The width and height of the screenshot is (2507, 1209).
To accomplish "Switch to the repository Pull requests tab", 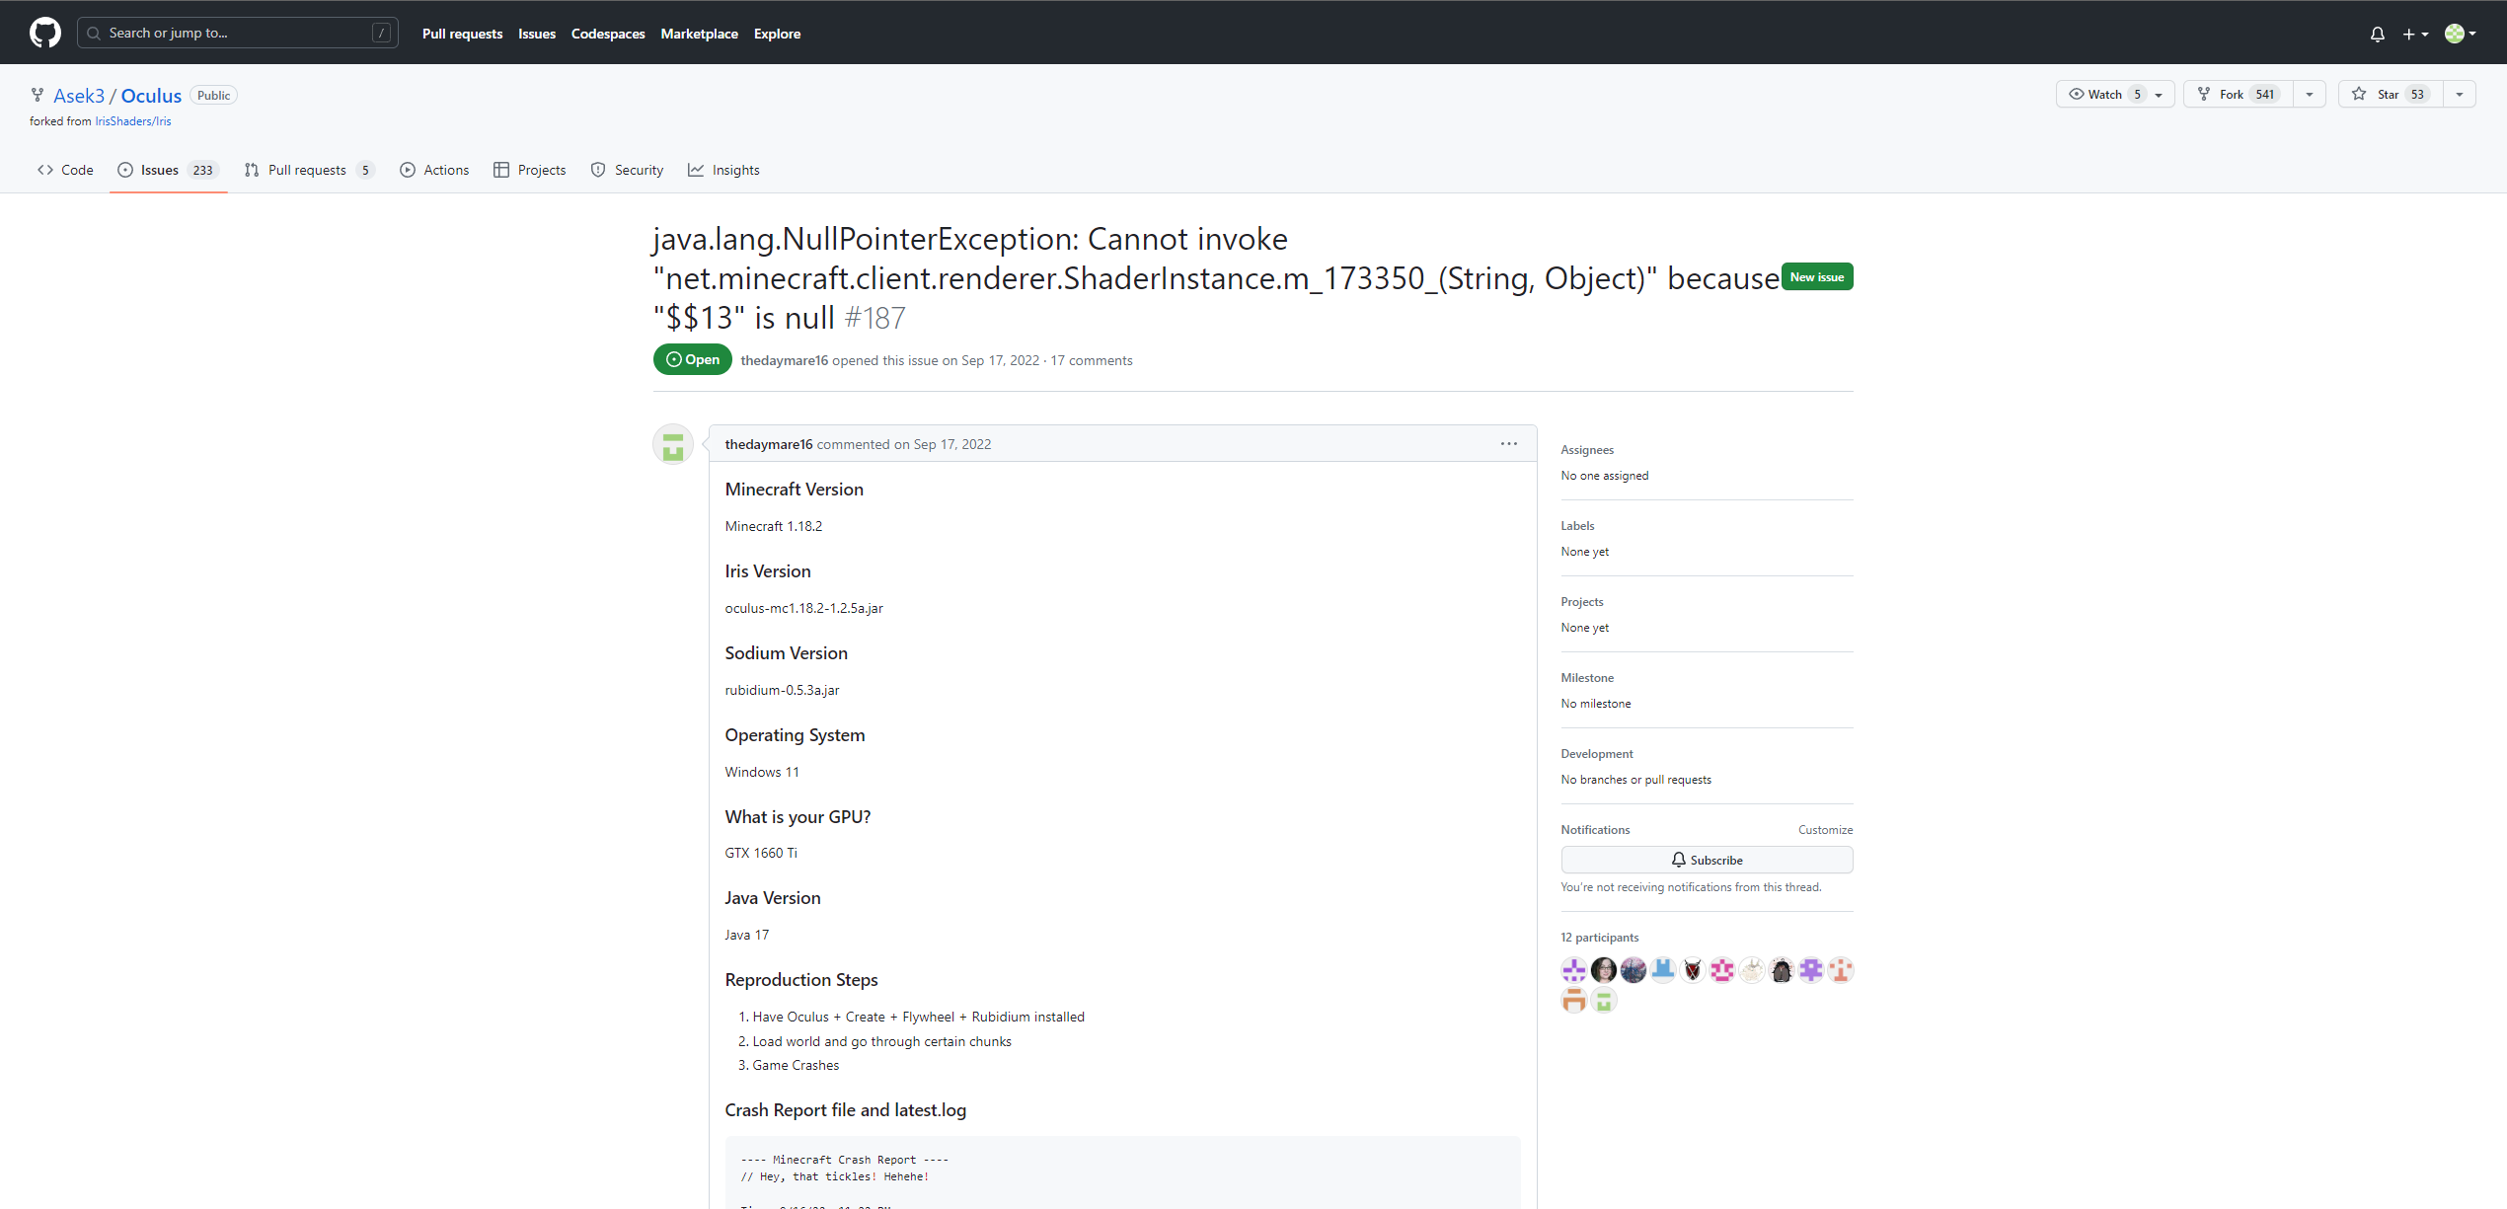I will pos(310,170).
